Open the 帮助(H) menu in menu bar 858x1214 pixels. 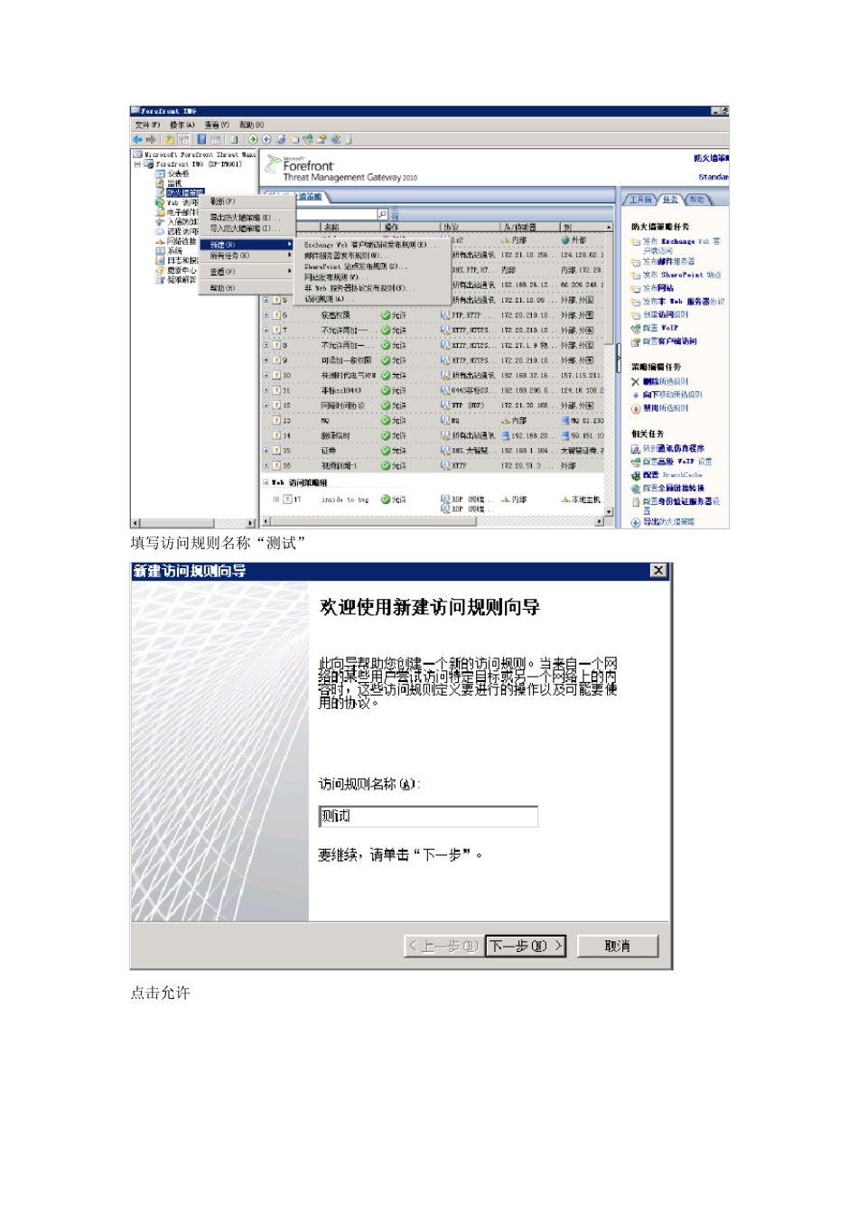click(251, 125)
